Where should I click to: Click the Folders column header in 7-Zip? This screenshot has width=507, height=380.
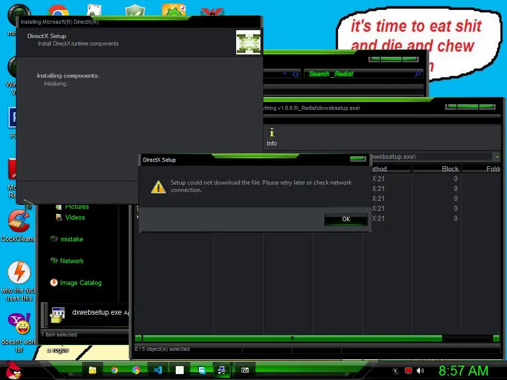click(482, 169)
